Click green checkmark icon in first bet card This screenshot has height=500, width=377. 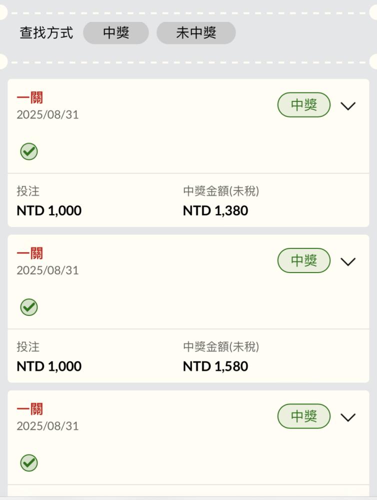(29, 151)
